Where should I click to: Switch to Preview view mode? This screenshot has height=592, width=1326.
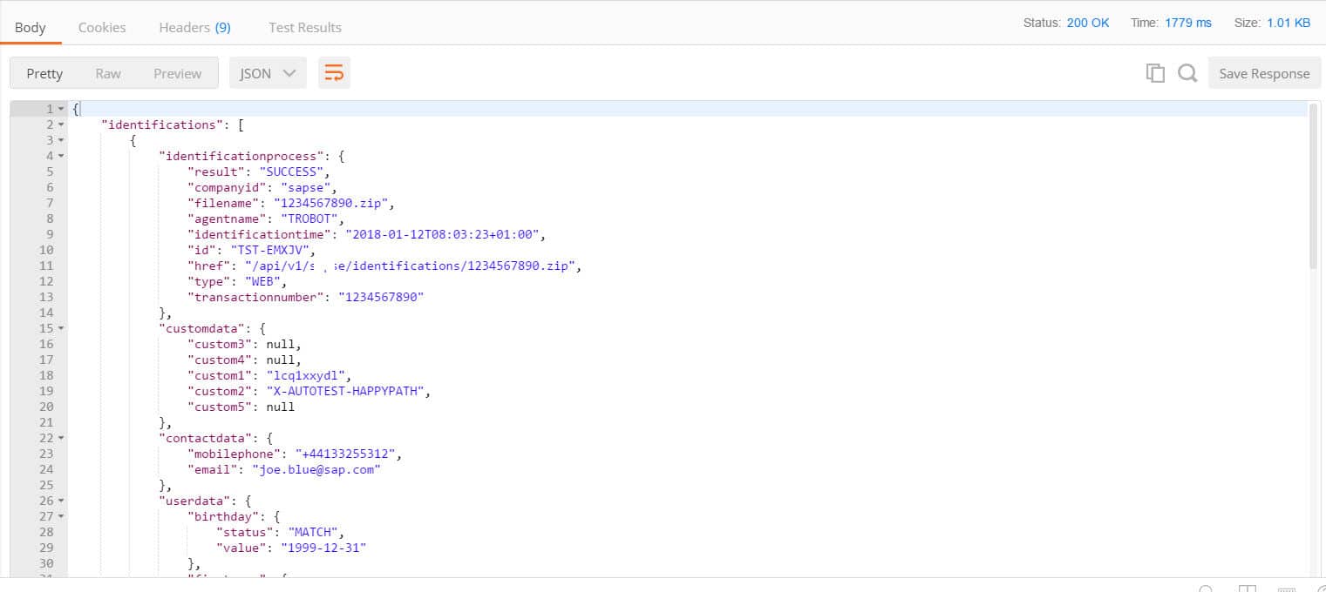177,74
